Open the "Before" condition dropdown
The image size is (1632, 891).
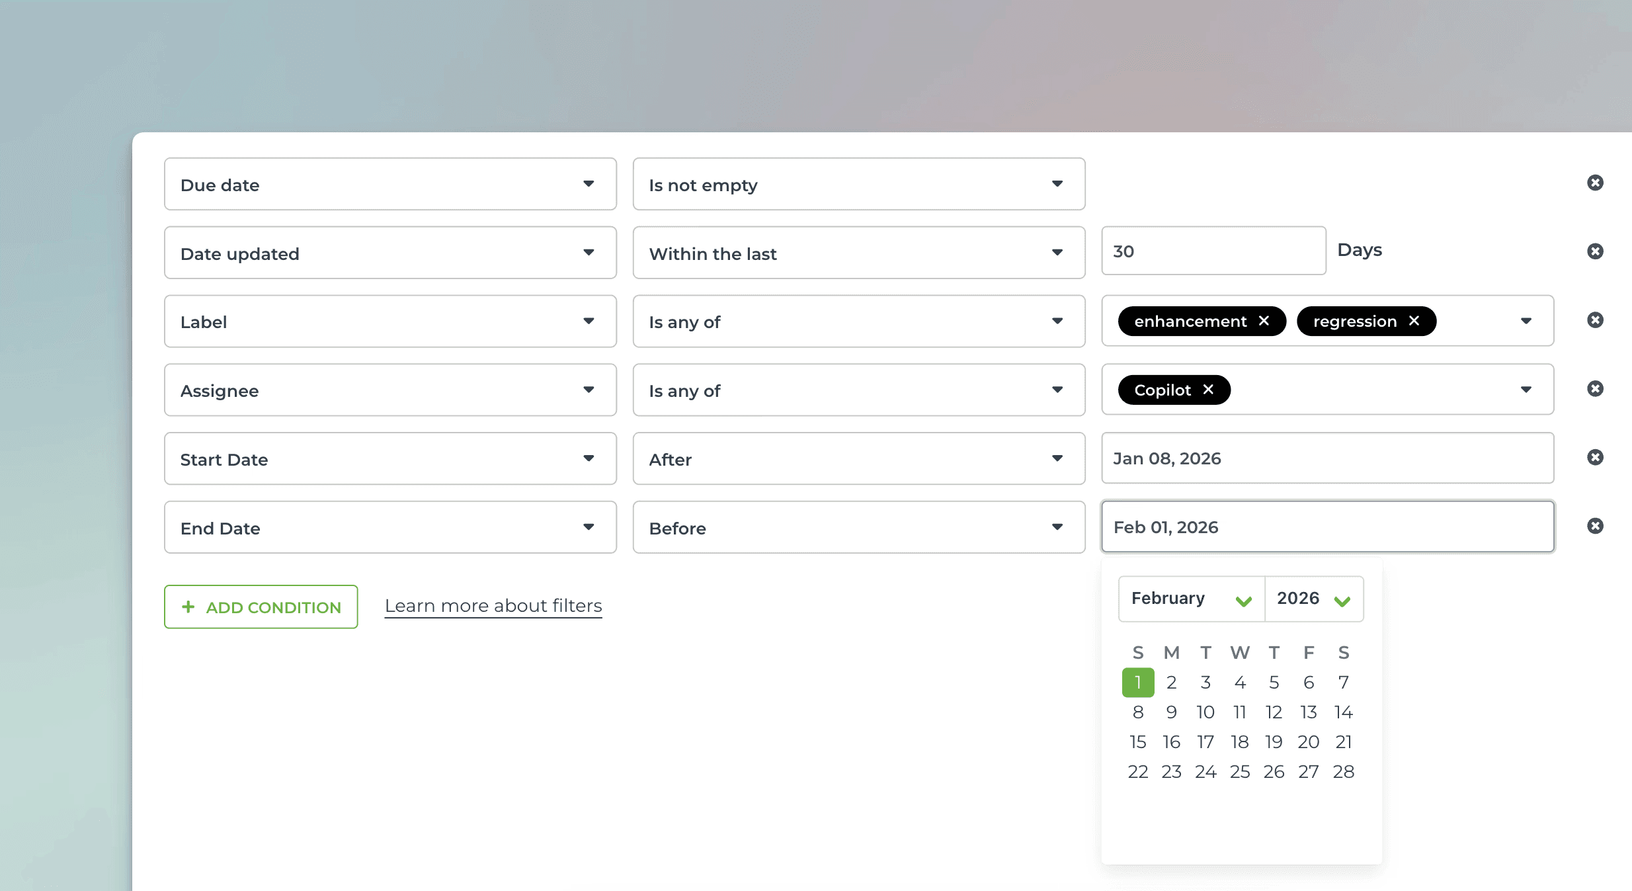(1057, 527)
